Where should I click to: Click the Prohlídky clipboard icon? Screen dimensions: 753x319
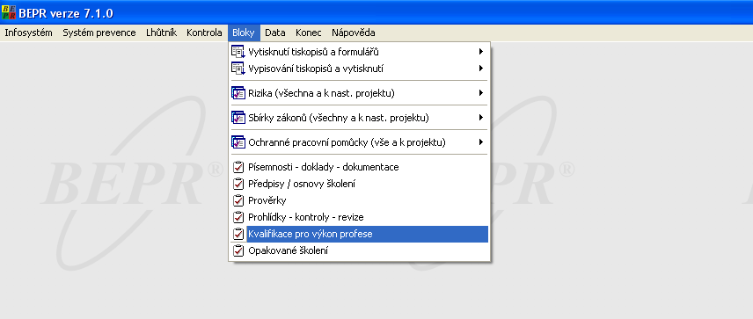click(x=238, y=217)
